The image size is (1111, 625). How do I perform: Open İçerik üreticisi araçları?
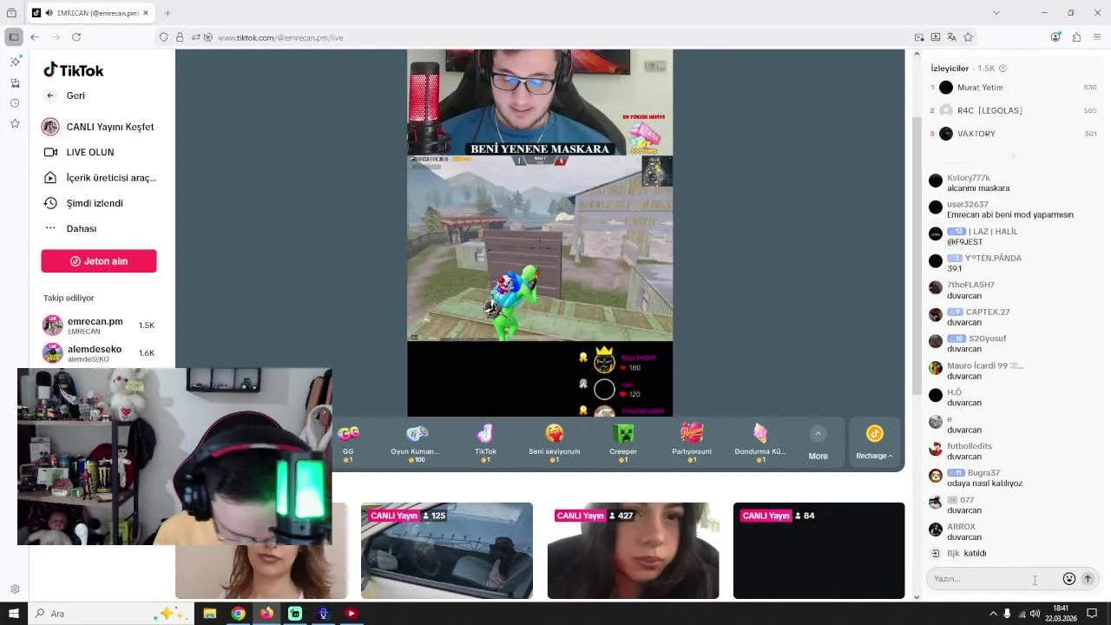[x=99, y=177]
